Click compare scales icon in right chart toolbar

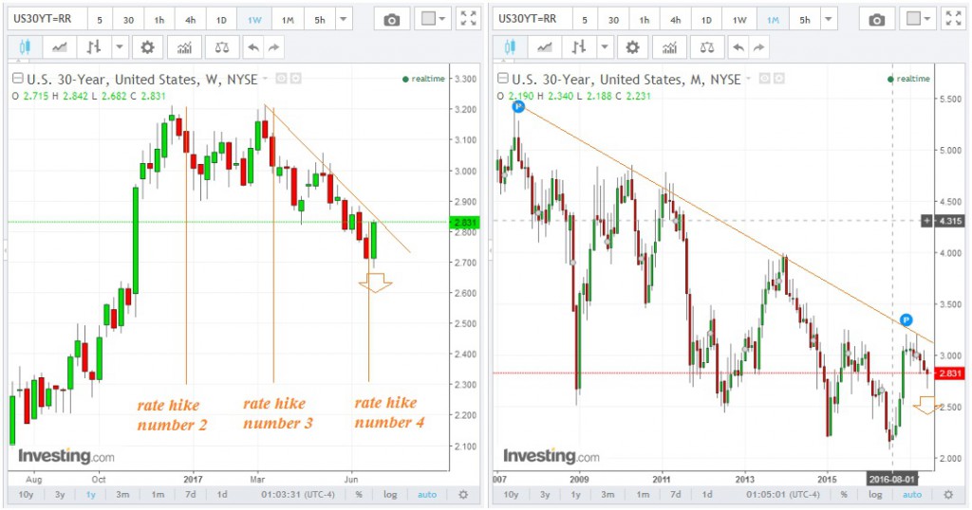point(708,47)
